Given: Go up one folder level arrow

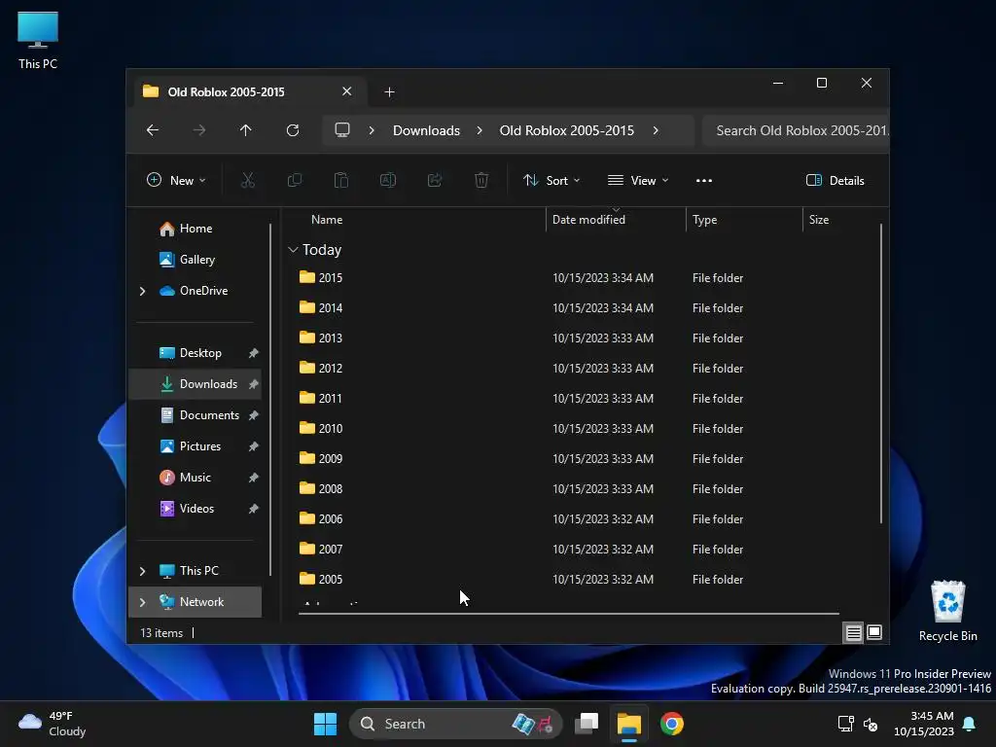Looking at the screenshot, I should point(246,130).
